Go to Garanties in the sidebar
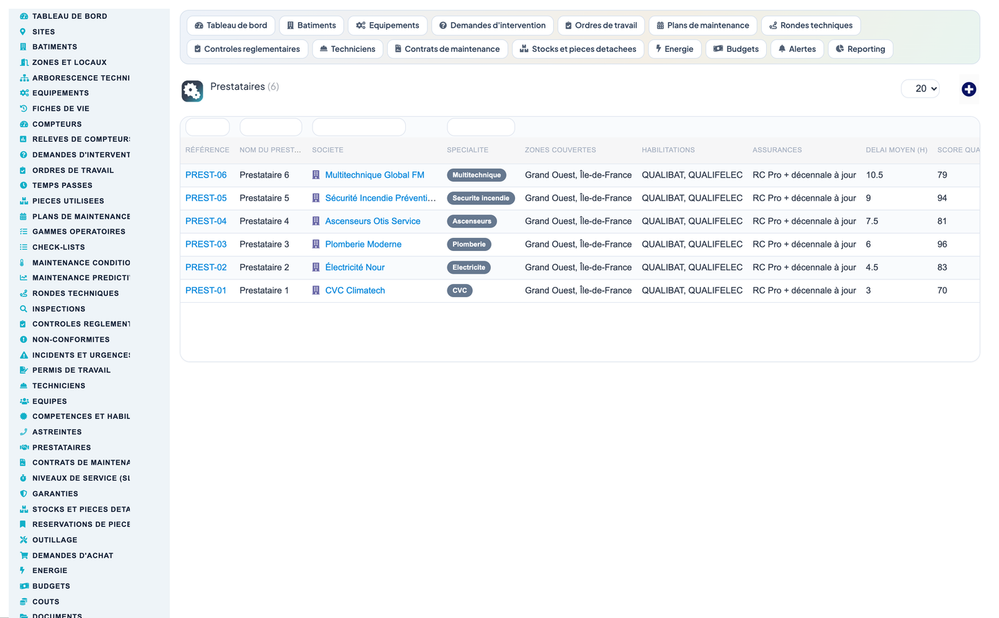 point(55,494)
